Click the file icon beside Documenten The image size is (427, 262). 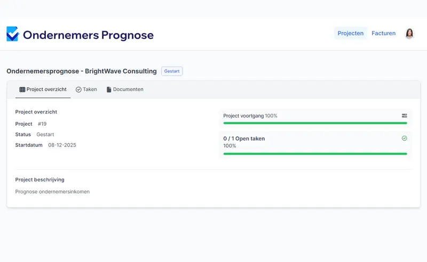109,89
